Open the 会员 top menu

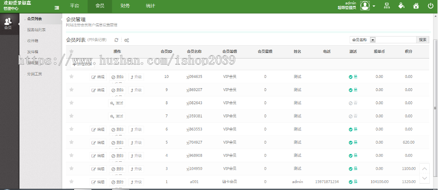100,6
